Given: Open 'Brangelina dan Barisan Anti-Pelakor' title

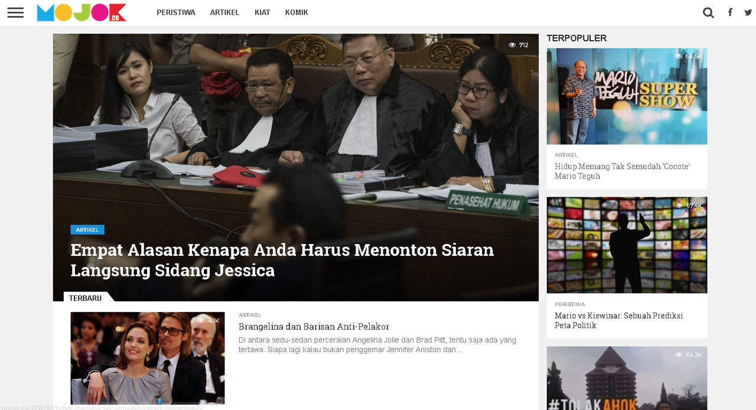Looking at the screenshot, I should 314,327.
